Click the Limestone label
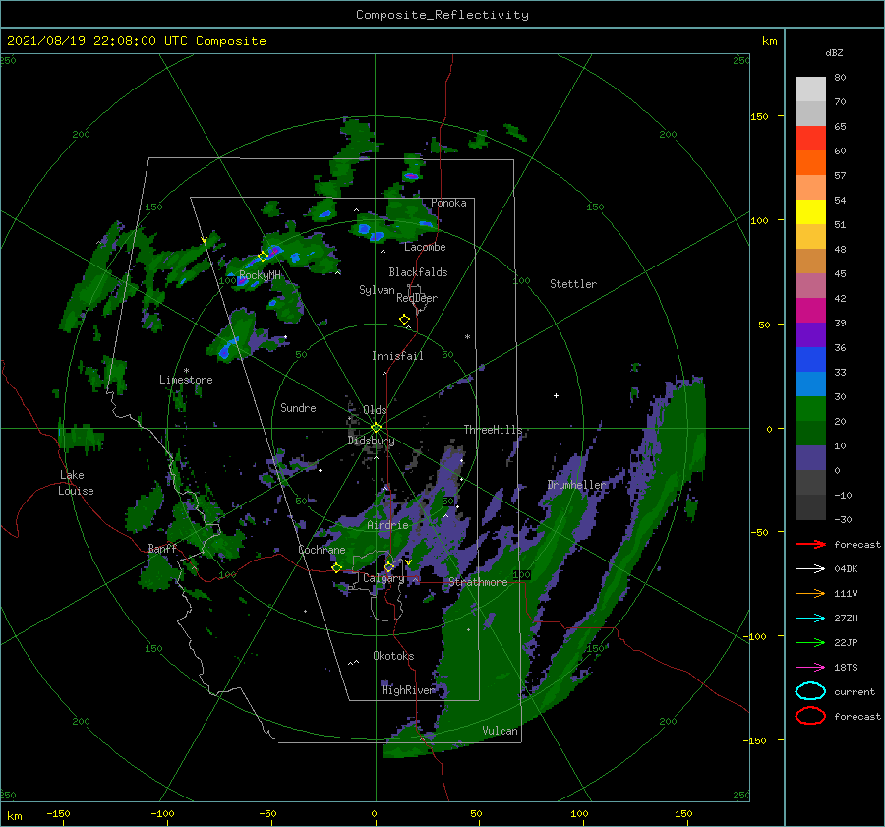The width and height of the screenshot is (885, 827). (186, 380)
